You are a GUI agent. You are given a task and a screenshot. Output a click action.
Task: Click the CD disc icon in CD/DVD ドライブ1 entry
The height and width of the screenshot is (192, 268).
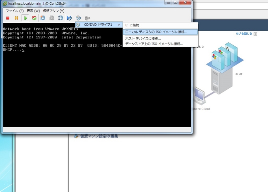[78, 25]
